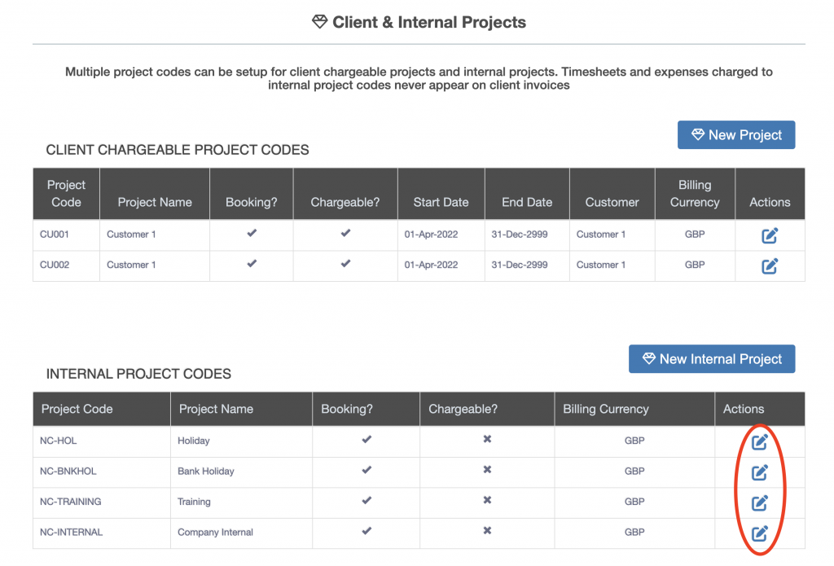Click the New Project button
The width and height of the screenshot is (834, 566).
pyautogui.click(x=736, y=135)
